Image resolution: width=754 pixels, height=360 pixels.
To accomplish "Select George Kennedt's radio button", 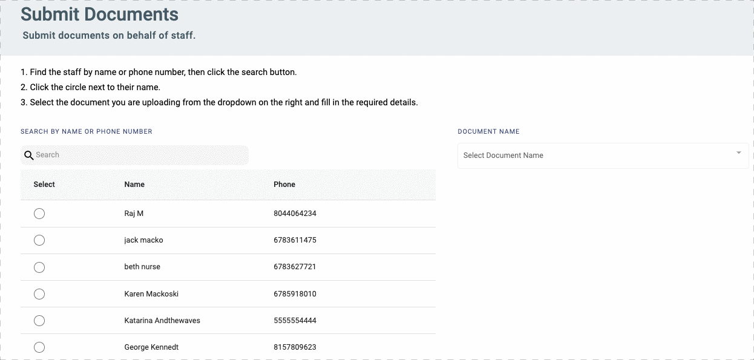I will [x=39, y=347].
